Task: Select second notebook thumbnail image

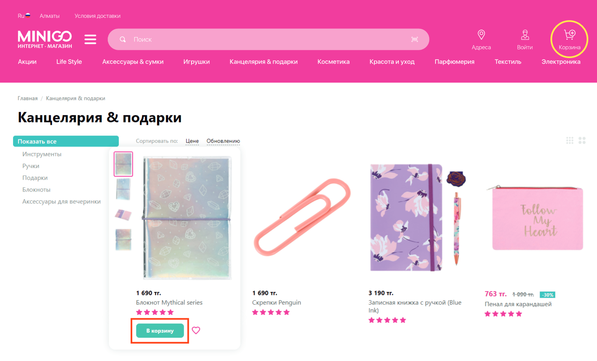Action: pos(123,189)
